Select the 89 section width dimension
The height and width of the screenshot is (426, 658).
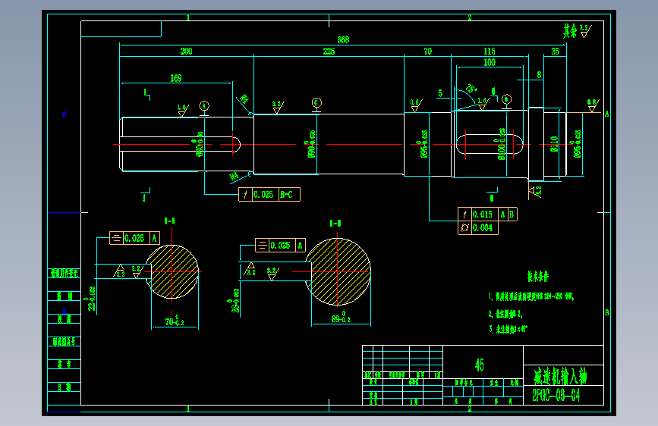(x=342, y=318)
